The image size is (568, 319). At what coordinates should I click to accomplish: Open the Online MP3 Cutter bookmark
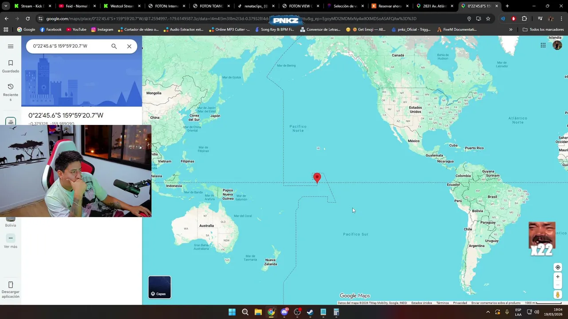click(x=229, y=30)
